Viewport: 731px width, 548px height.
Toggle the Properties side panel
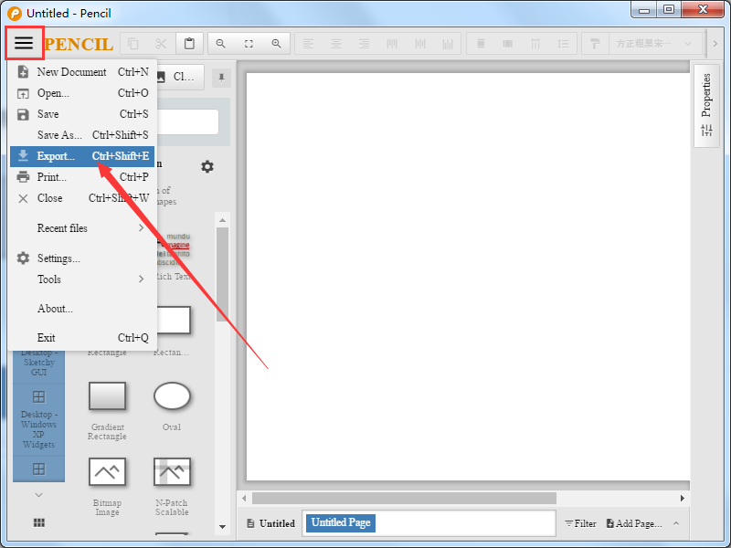(706, 106)
